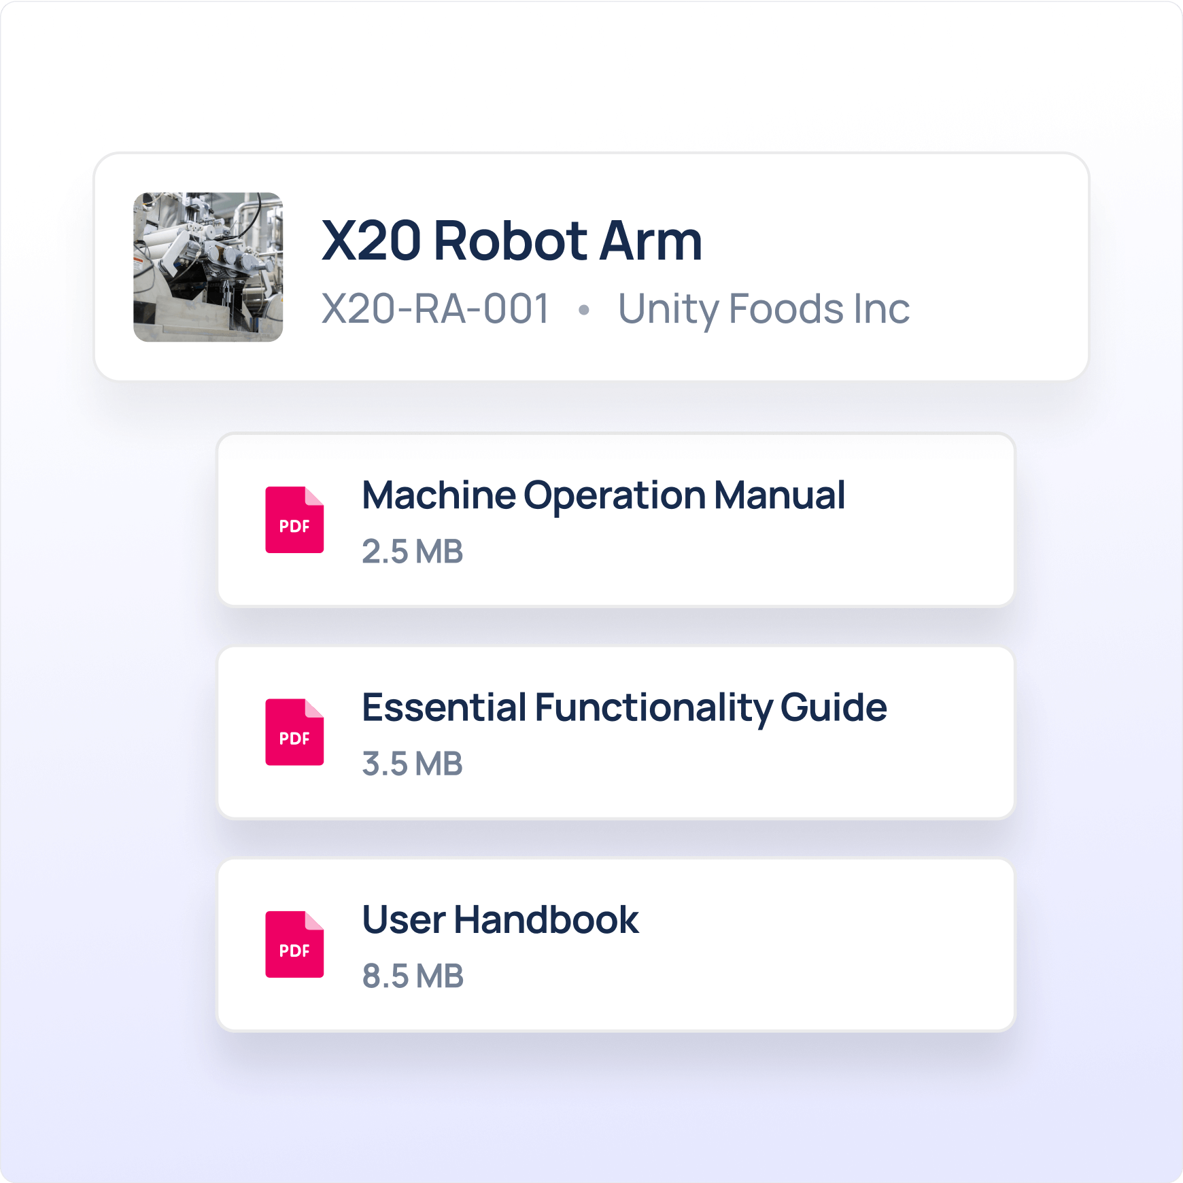Click the X20-RA-001 serial number
This screenshot has width=1183, height=1183.
(435, 309)
